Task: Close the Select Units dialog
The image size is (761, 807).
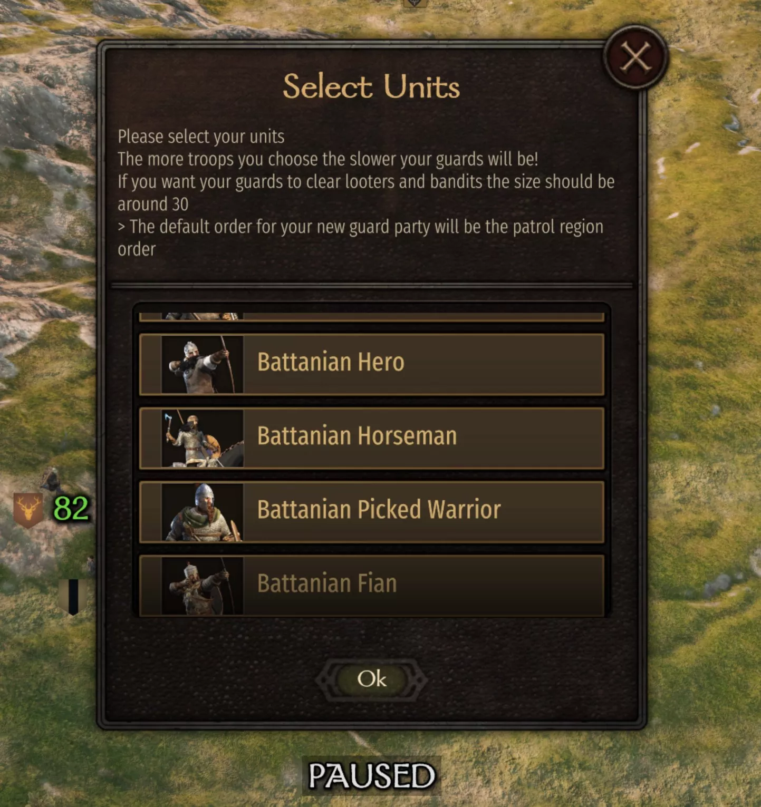Action: tap(635, 57)
